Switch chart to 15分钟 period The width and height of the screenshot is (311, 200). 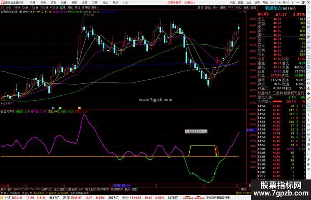click(x=34, y=7)
